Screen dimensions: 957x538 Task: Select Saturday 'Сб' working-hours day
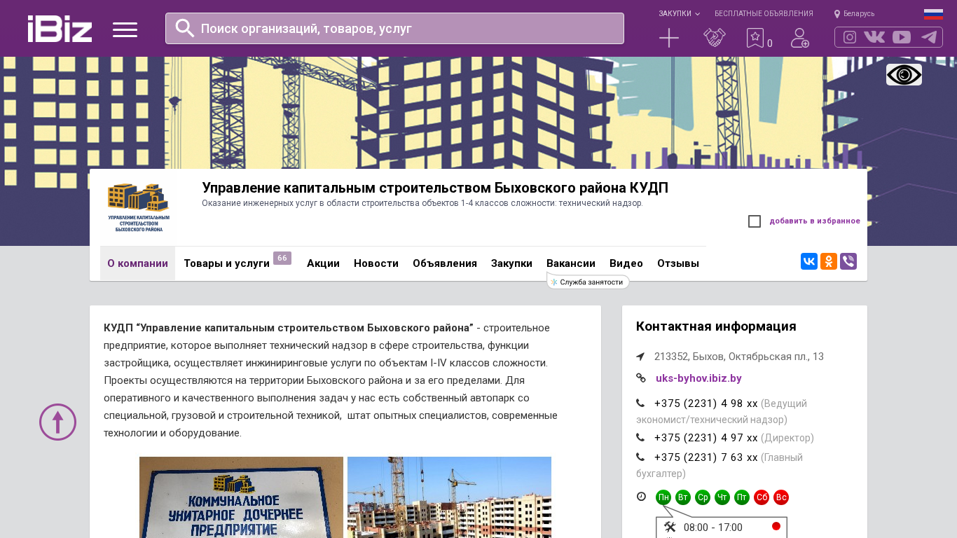pos(762,497)
